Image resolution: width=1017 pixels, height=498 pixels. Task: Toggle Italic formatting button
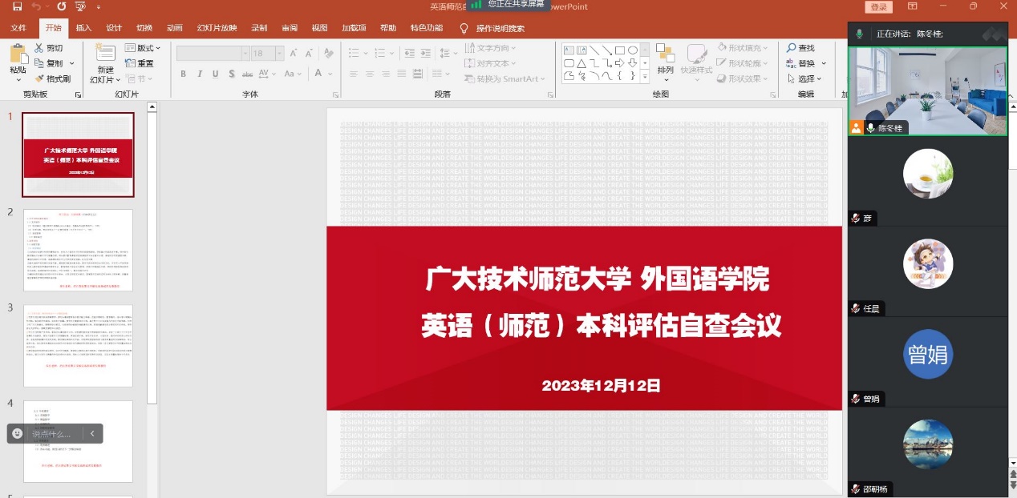(x=199, y=74)
